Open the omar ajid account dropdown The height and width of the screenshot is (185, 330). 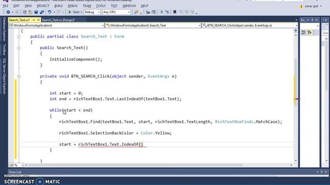[321, 6]
